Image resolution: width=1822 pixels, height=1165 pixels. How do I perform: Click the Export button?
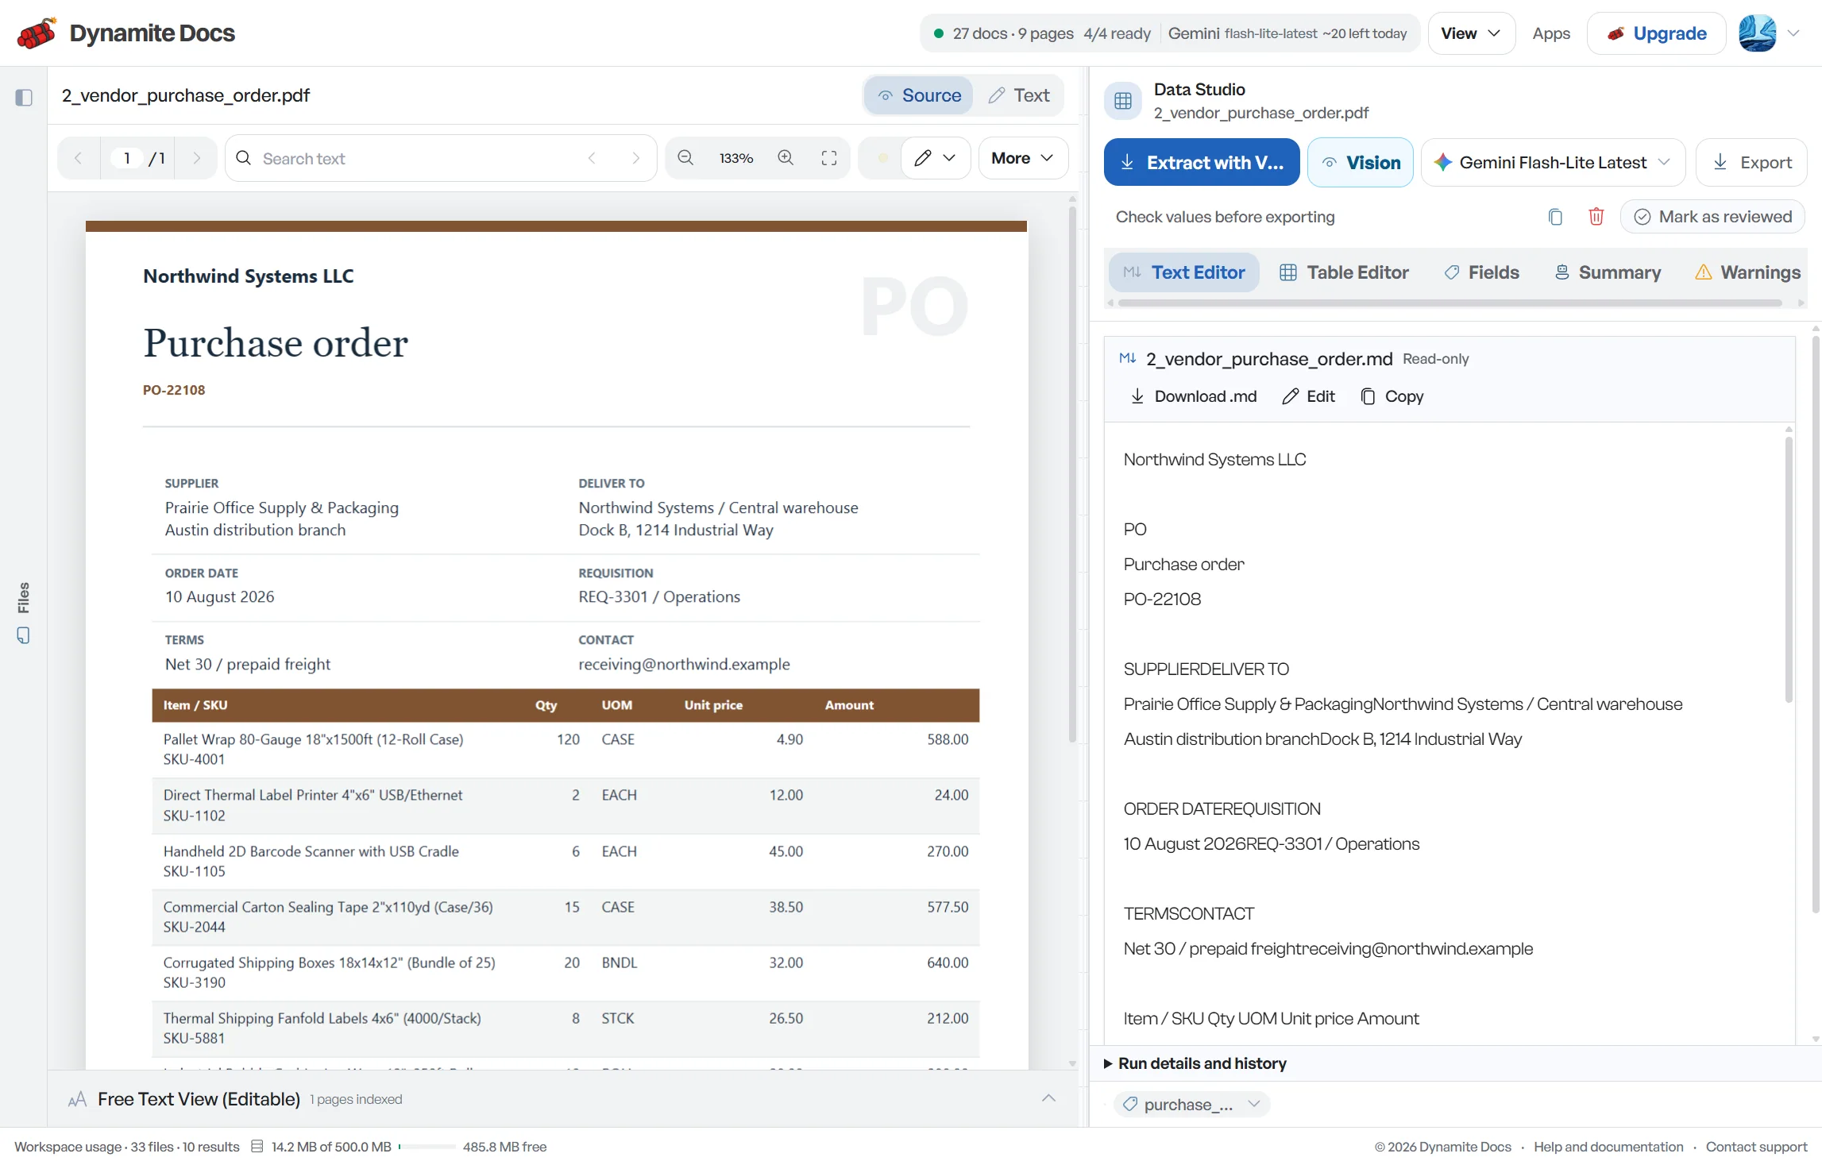click(x=1751, y=163)
